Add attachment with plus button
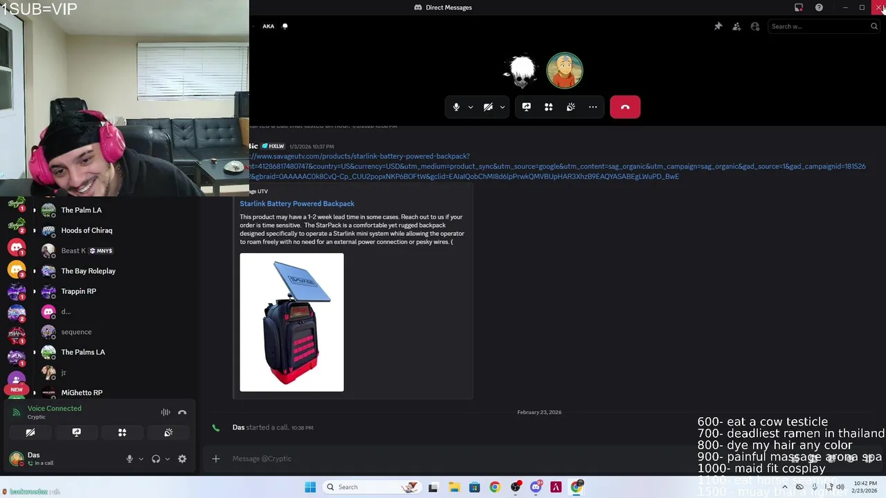The width and height of the screenshot is (886, 498). [216, 459]
